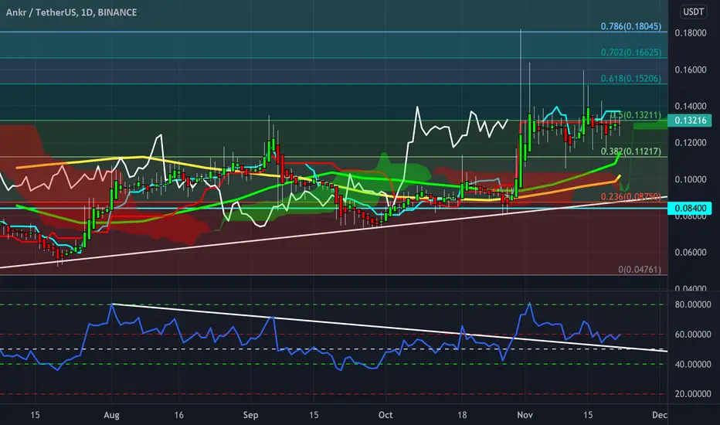Click the 0.16000 price axis label
Viewport: 720px width, 425px height.
point(690,70)
